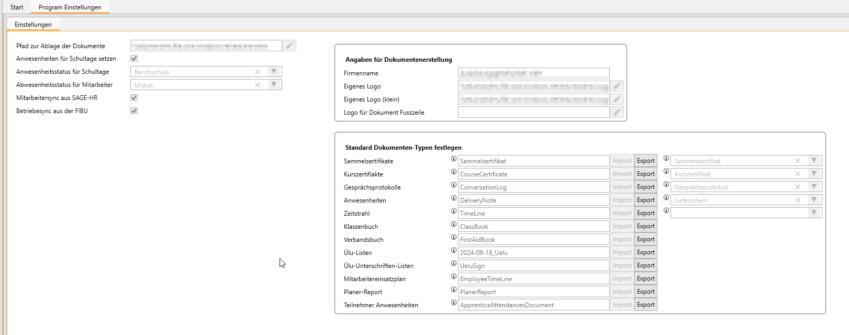Click the info icon before the empty dropdown
The image size is (849, 335).
pos(666,210)
